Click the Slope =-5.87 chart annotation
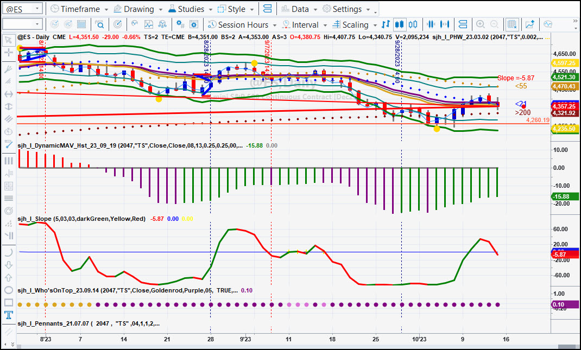The image size is (581, 350). 516,78
